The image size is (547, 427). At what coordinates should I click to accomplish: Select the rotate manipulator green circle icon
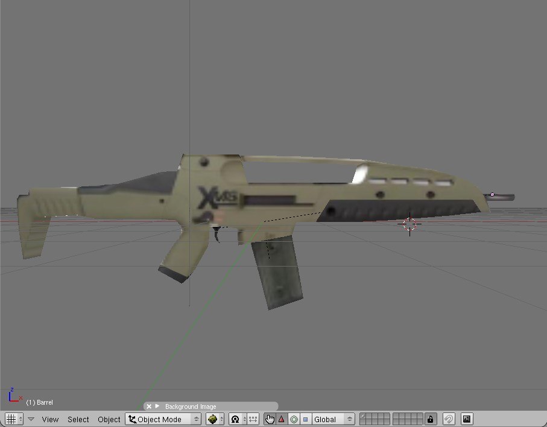click(294, 419)
